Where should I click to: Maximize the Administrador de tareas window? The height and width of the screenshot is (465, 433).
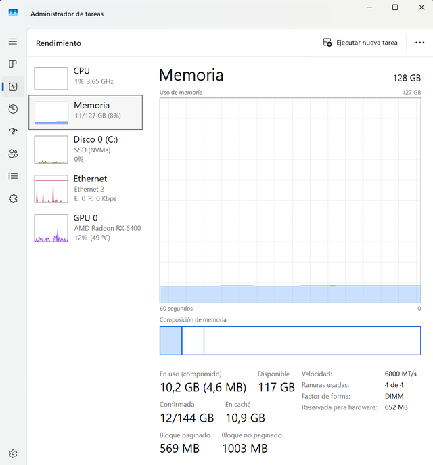pos(395,7)
